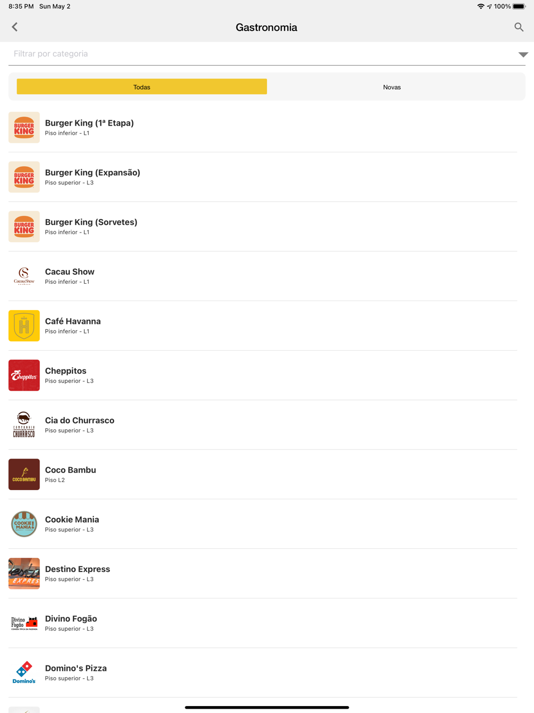This screenshot has width=534, height=713.
Task: Tap the Destino Express thumbnail
Action: 24,573
